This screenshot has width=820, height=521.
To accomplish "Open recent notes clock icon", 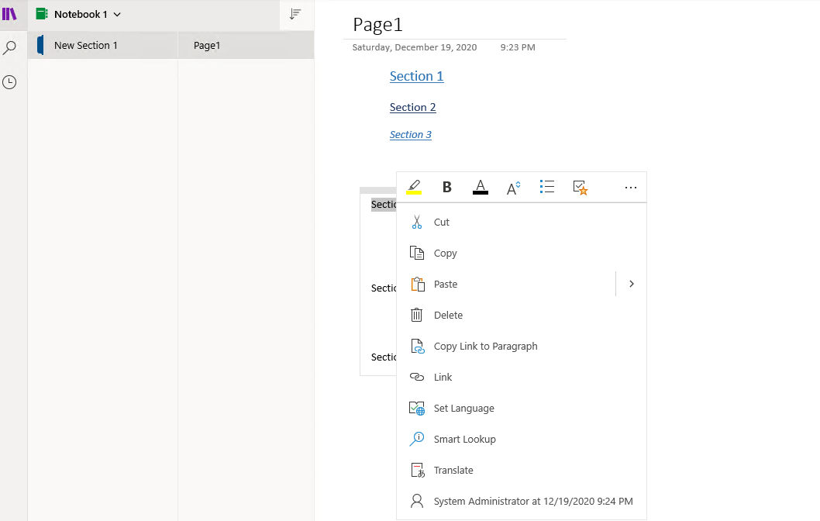I will (x=9, y=82).
